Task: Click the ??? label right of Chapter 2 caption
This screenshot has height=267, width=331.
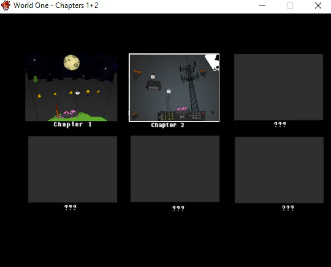Action: point(280,125)
